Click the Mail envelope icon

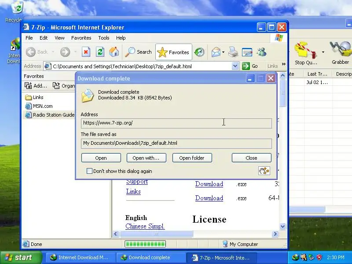pos(216,52)
